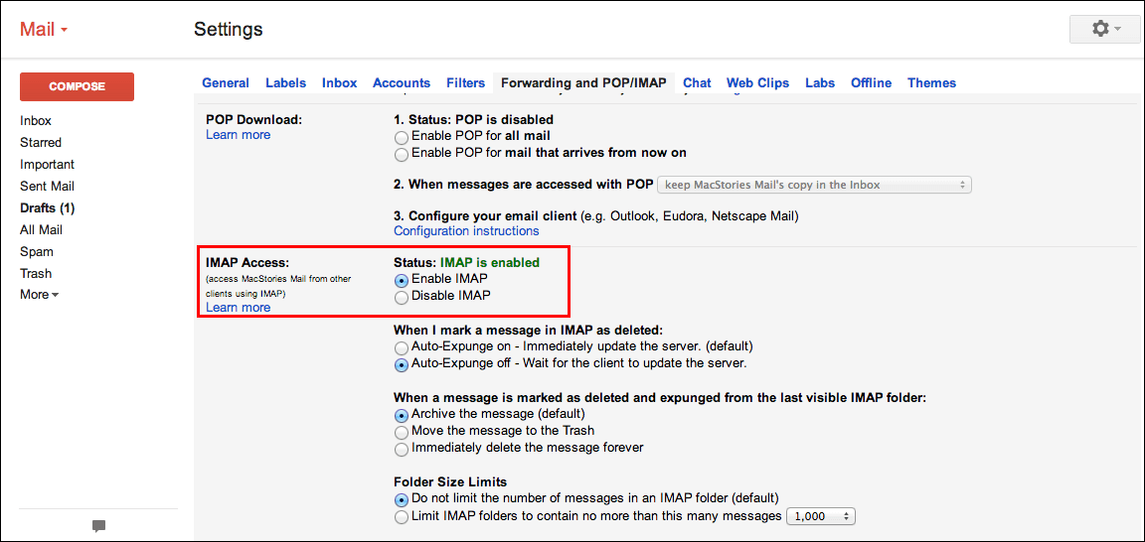Open the All Mail folder
Screen dimensions: 1145x542
(42, 230)
